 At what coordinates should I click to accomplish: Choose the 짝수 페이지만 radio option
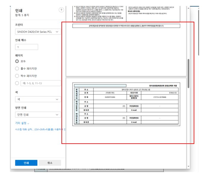pyautogui.click(x=17, y=76)
